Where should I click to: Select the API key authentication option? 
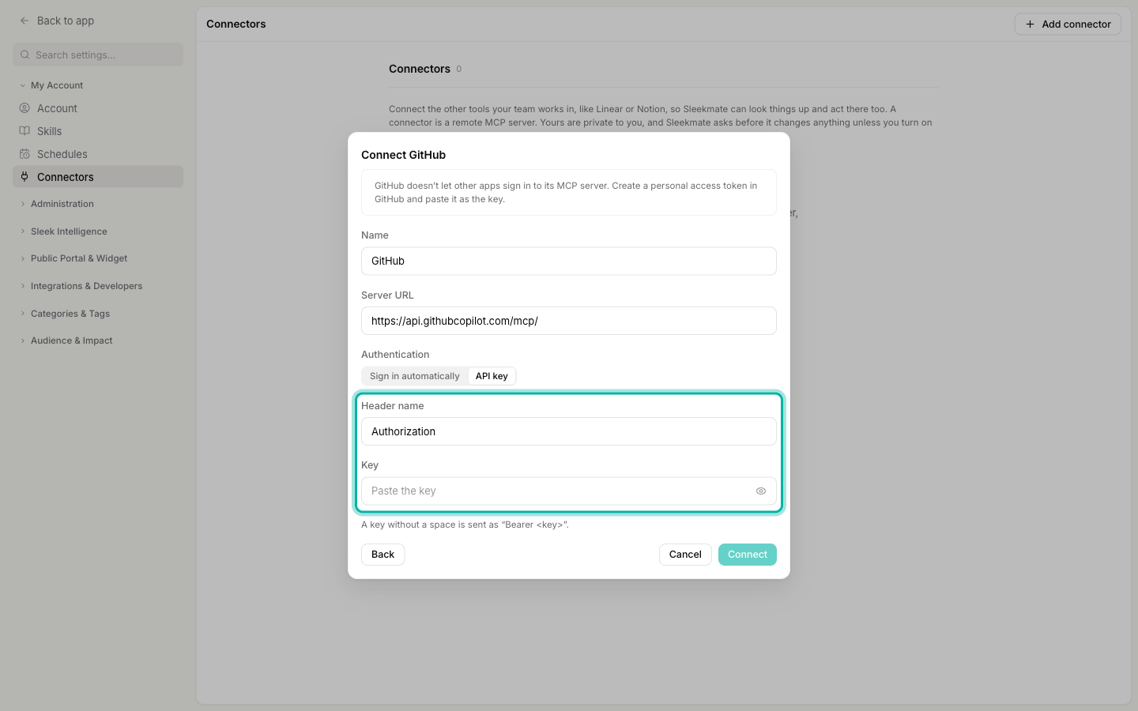[492, 376]
